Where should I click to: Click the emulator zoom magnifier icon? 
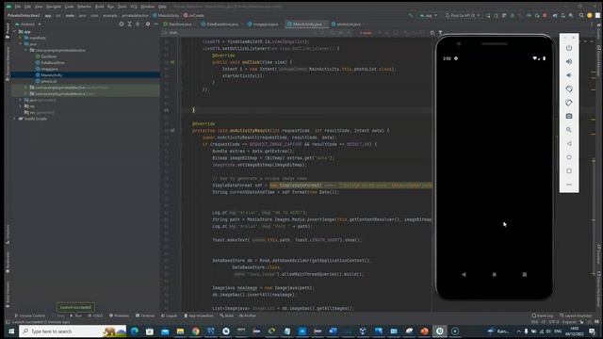click(x=569, y=130)
